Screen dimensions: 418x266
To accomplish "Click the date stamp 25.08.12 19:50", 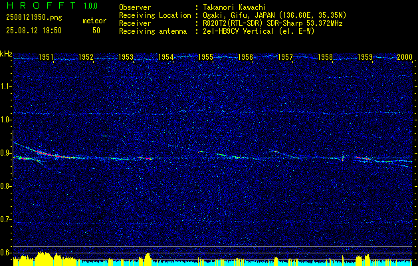I will pyautogui.click(x=34, y=31).
